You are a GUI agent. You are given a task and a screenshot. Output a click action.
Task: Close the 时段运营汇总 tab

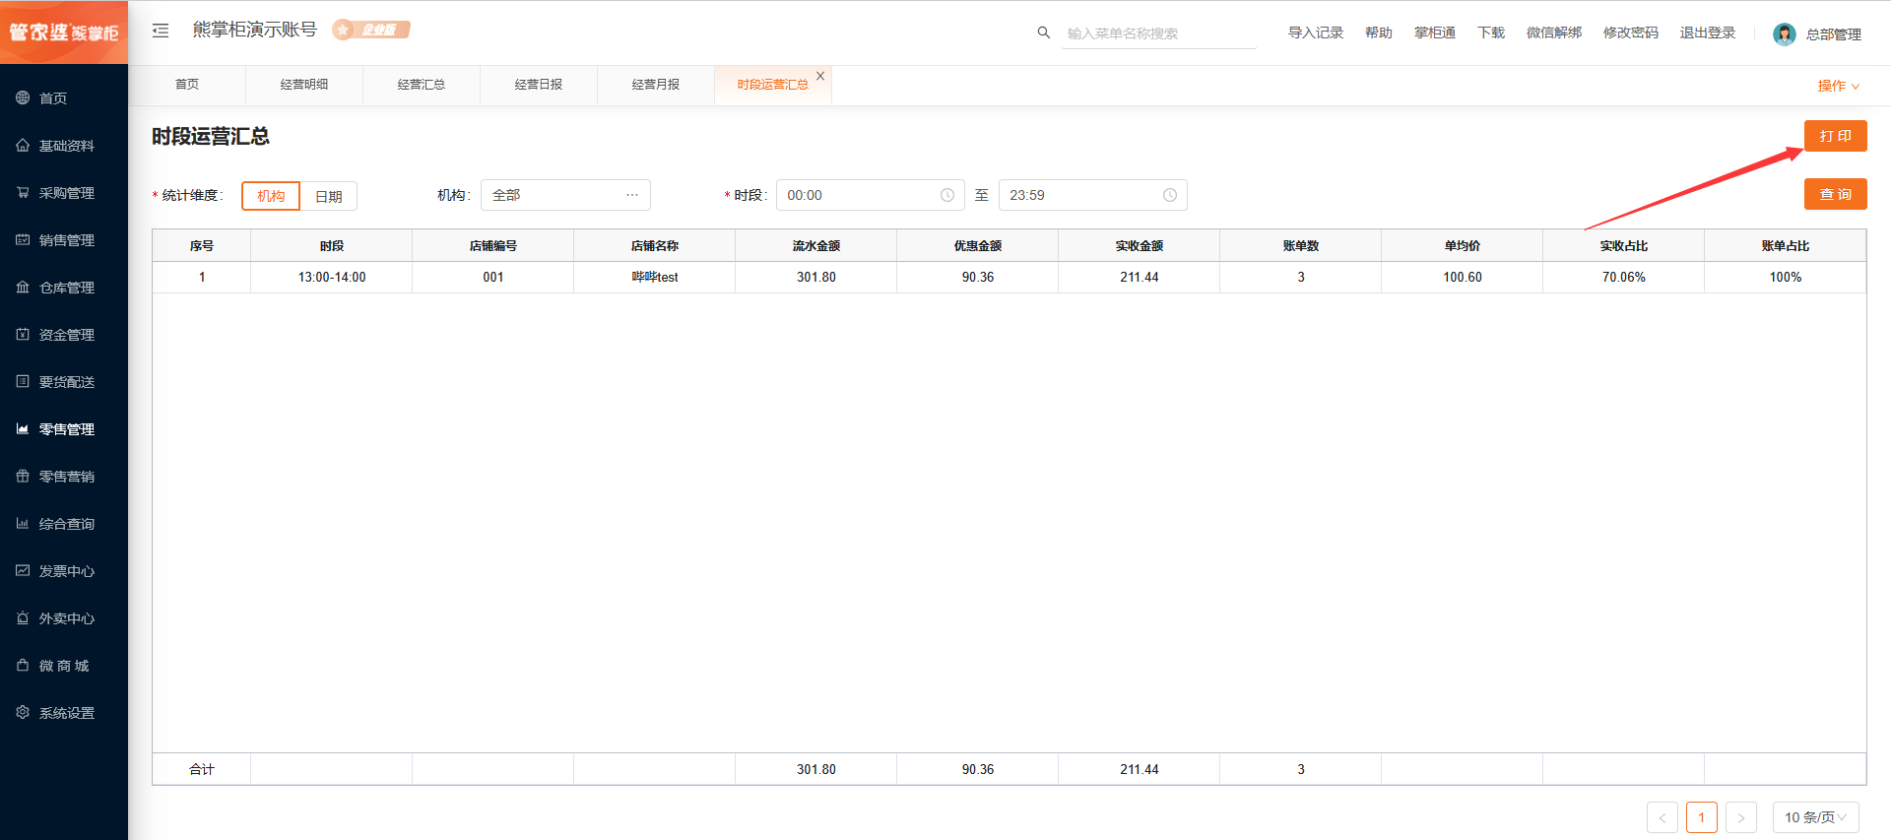(x=820, y=76)
